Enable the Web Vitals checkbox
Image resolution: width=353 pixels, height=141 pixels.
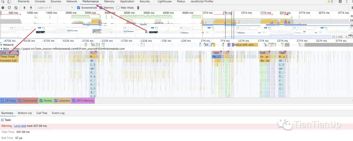tap(118, 8)
